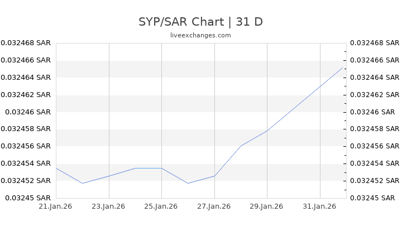Click the 29.Jan.26 x-axis label

[267, 206]
